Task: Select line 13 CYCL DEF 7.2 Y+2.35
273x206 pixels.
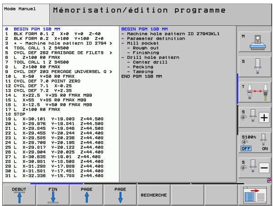Action: click(x=38, y=90)
